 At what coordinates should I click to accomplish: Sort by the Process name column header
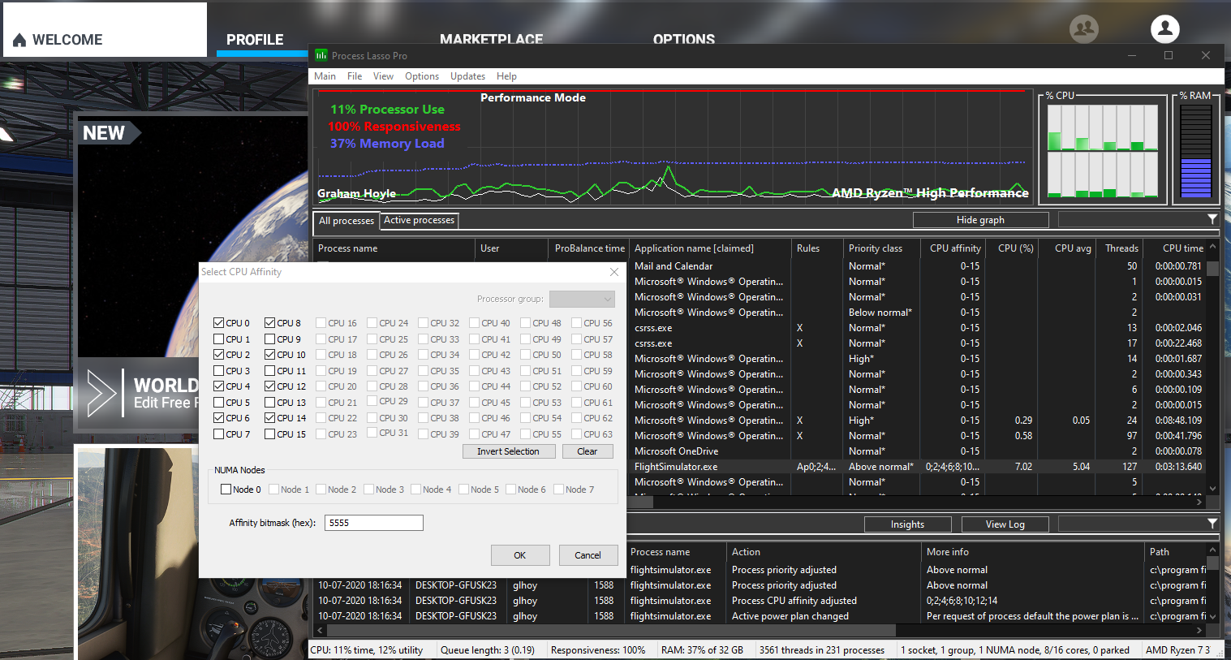click(394, 248)
